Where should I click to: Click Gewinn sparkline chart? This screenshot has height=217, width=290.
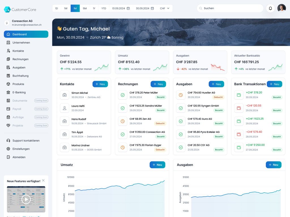click(102, 68)
